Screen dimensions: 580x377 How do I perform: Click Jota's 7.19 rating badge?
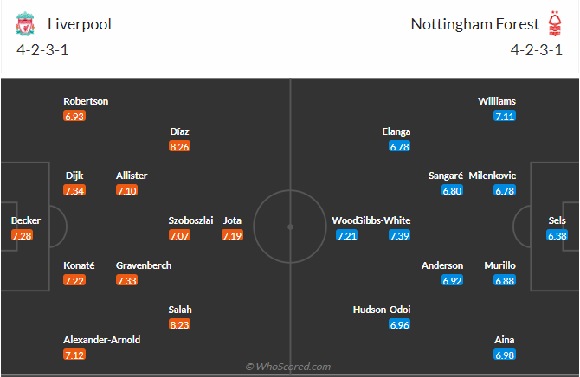point(232,236)
